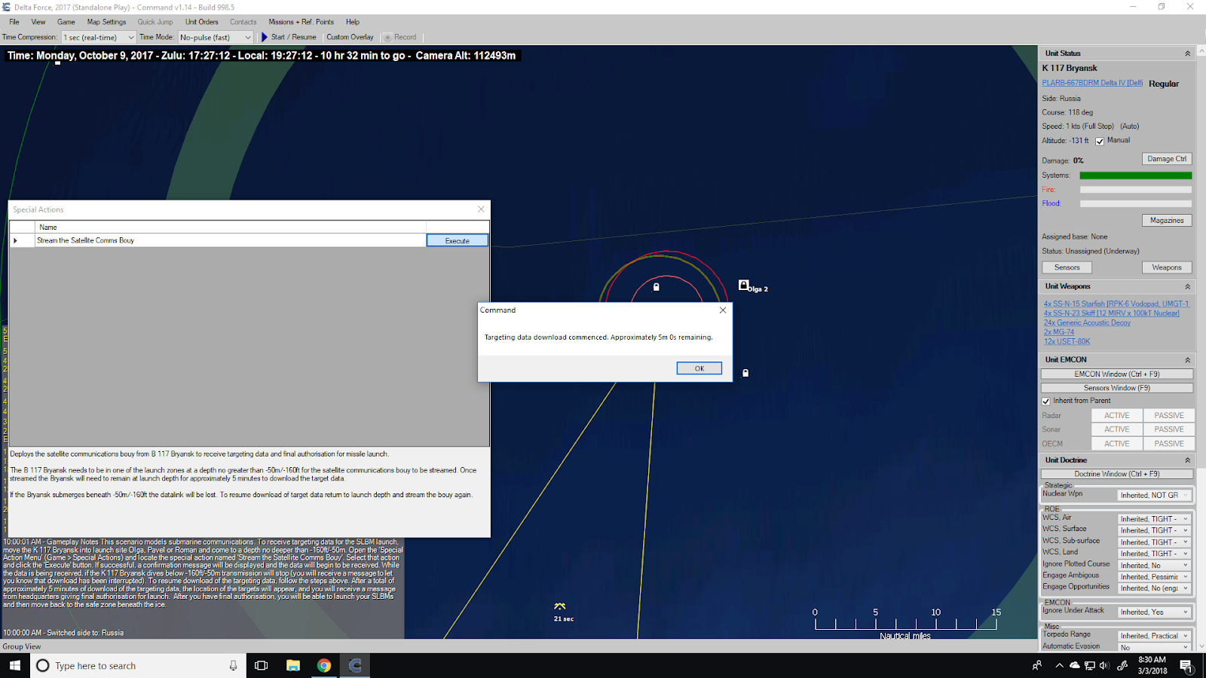Open the Time Compression dropdown
This screenshot has height=678, width=1206.
[98, 37]
